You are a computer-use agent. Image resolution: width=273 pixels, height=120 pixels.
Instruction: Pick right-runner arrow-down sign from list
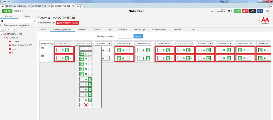86,79
